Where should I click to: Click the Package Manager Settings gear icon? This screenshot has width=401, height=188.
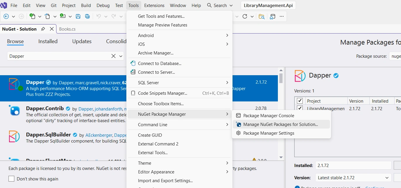pyautogui.click(x=238, y=133)
